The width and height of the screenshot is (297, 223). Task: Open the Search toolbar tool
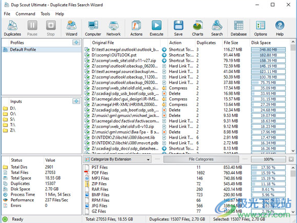pos(217,28)
